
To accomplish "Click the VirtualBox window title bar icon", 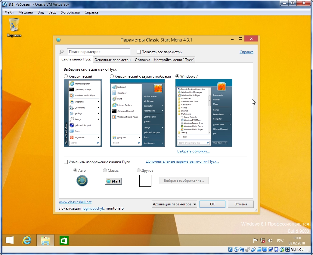I will click(x=5, y=4).
